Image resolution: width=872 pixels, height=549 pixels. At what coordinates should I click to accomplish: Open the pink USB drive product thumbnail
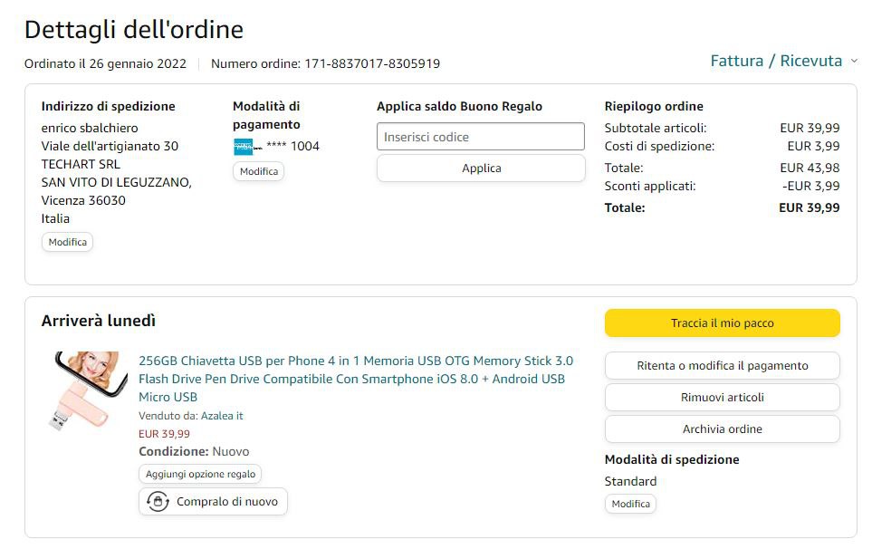(86, 390)
